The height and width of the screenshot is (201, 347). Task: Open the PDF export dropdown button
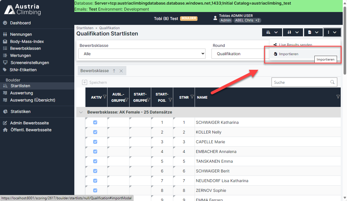pyautogui.click(x=313, y=32)
